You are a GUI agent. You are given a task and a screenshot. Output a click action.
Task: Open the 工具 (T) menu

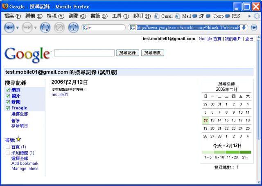coord(120,16)
